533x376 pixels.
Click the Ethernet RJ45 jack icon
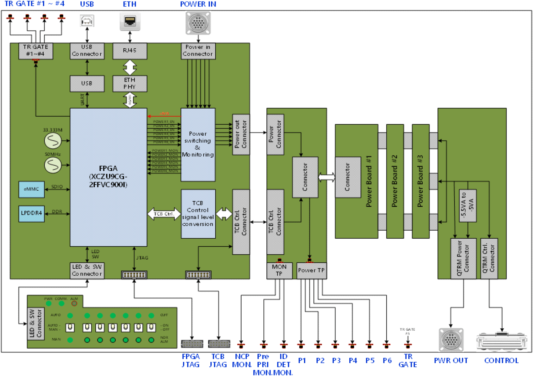[130, 21]
